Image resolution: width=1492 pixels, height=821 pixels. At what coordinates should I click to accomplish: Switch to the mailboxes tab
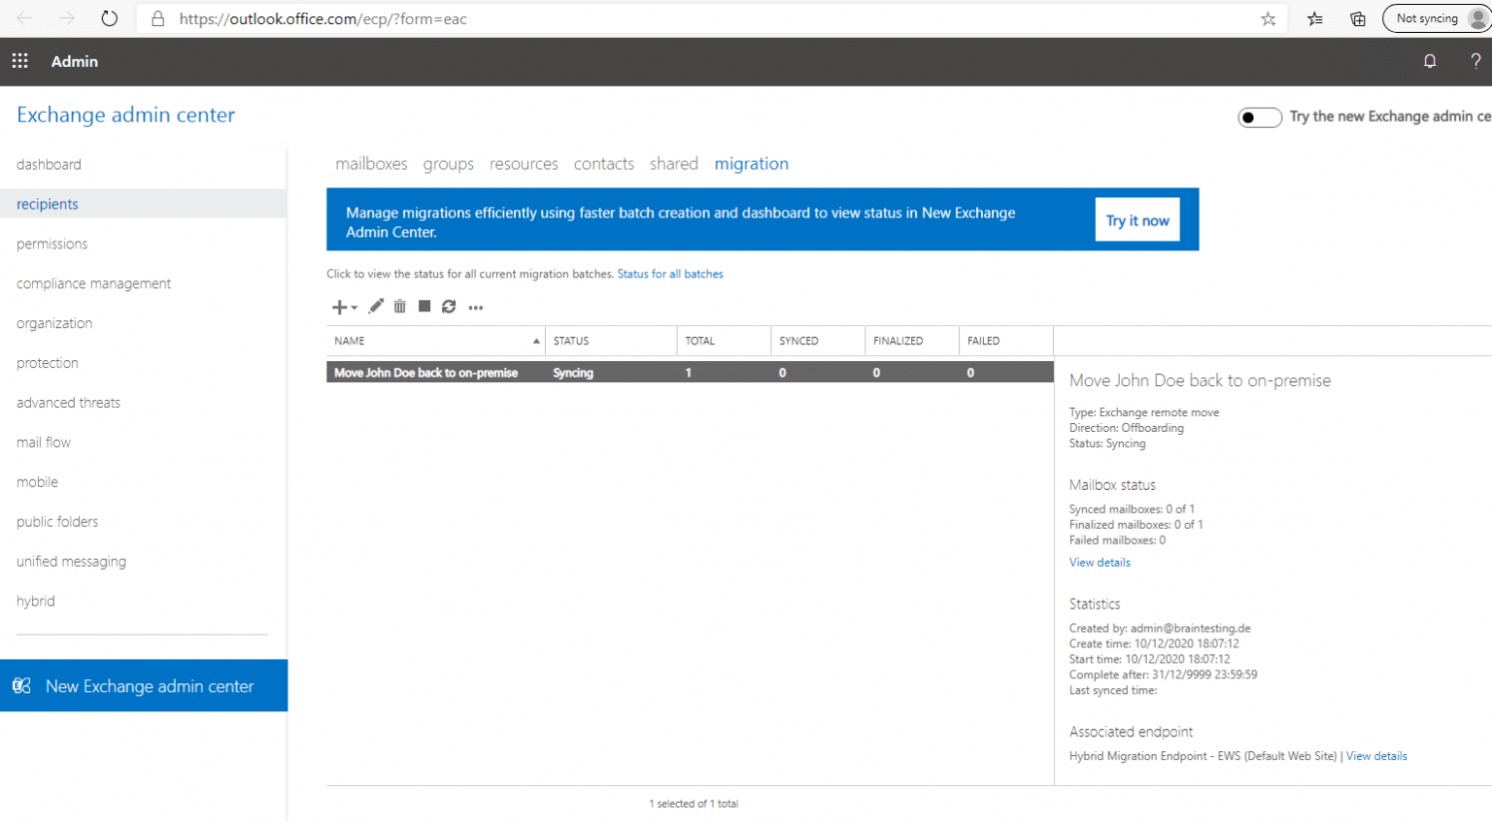[x=371, y=163]
